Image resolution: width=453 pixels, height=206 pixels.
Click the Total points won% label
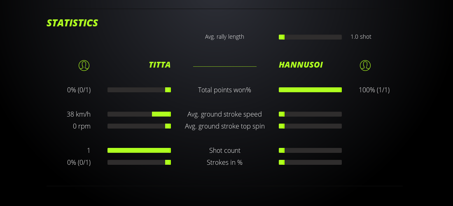pyautogui.click(x=224, y=90)
